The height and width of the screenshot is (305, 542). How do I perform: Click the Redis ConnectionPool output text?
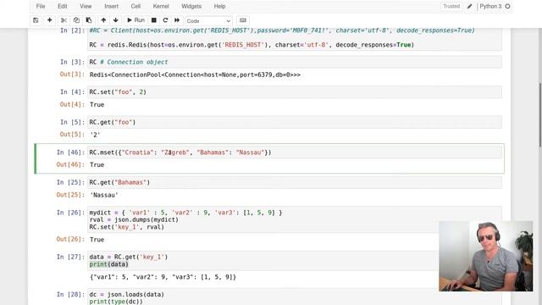point(195,75)
